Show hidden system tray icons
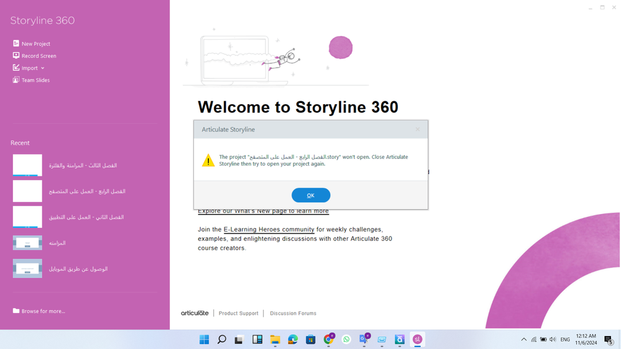Image resolution: width=621 pixels, height=349 pixels. [x=523, y=339]
